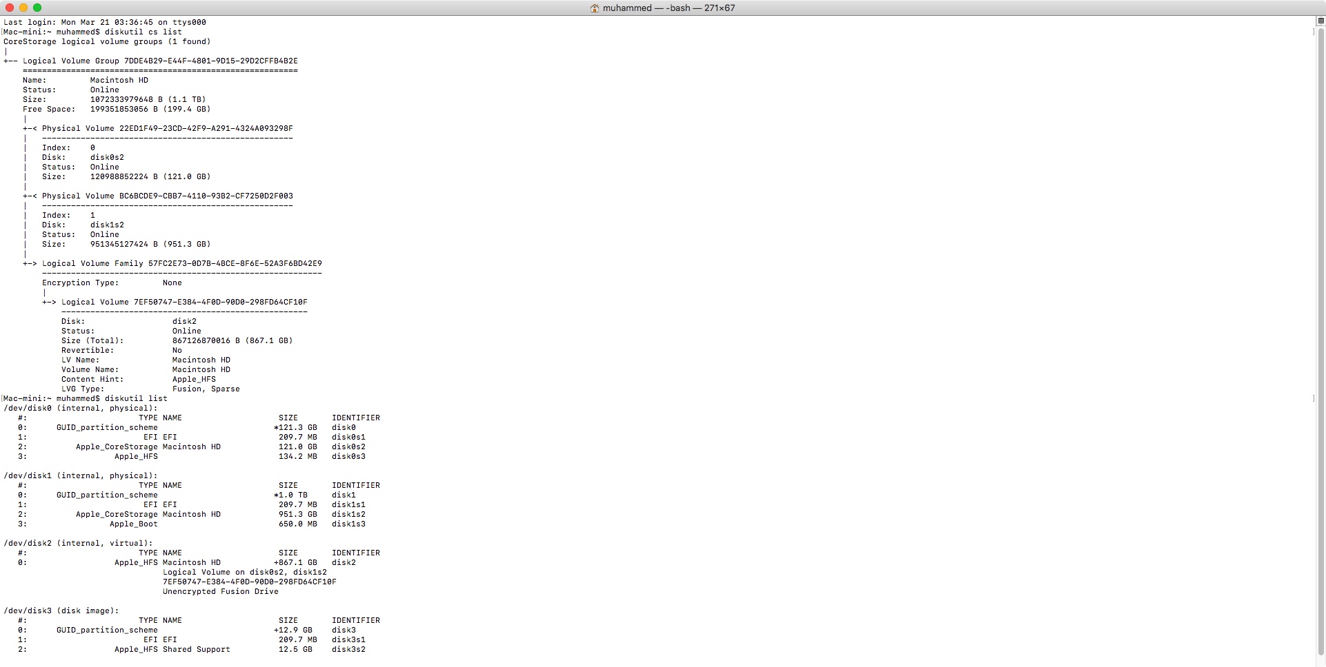Click the Logical Volume 7EF50747 heading
The image size is (1326, 667).
pos(184,302)
